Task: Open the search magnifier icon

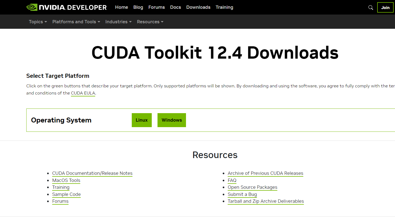Action: 371,8
